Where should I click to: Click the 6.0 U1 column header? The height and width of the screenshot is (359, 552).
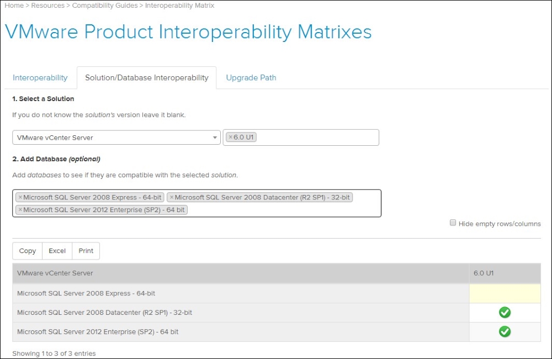coord(505,273)
